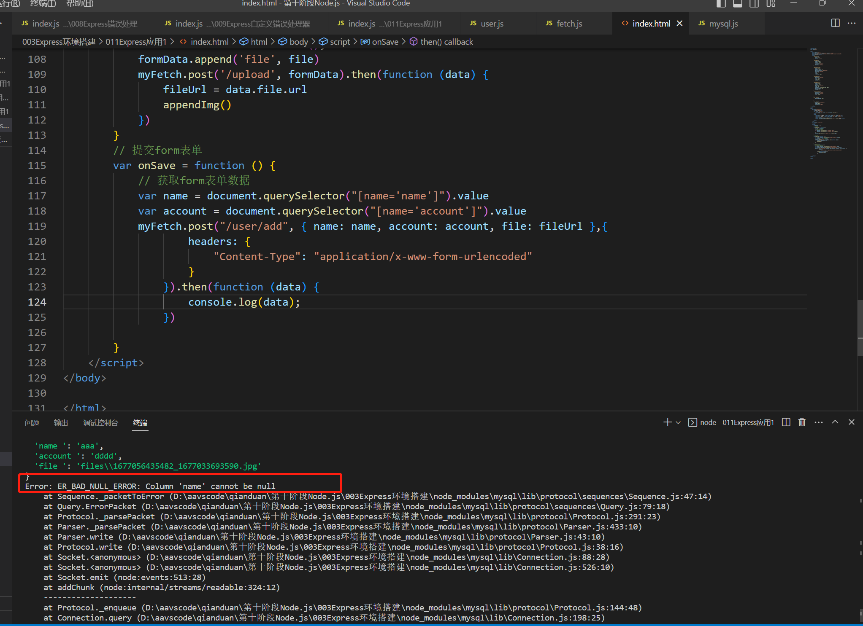Select the Terminal (终端) panel tab

point(140,422)
